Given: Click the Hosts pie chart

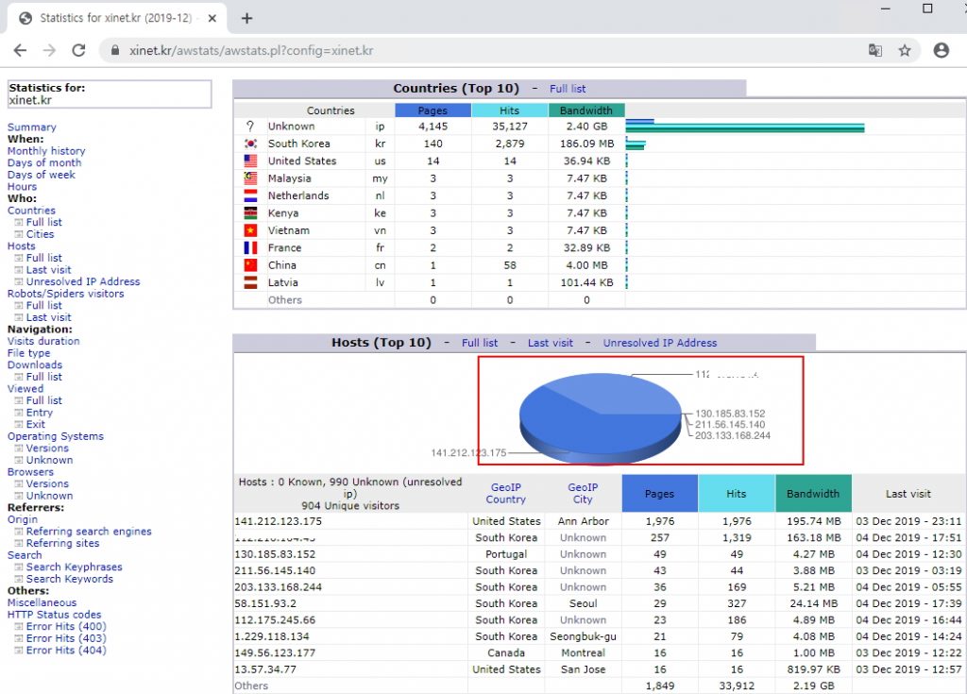Looking at the screenshot, I should click(x=600, y=415).
